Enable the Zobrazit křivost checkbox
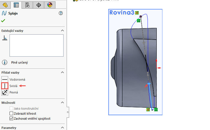Viewport: 210px width, 130px height. 11,114
